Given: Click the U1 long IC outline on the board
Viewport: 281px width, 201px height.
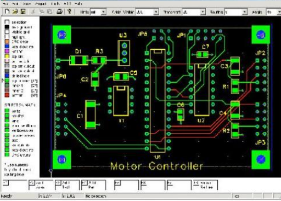Looking at the screenshot, I should 158,101.
